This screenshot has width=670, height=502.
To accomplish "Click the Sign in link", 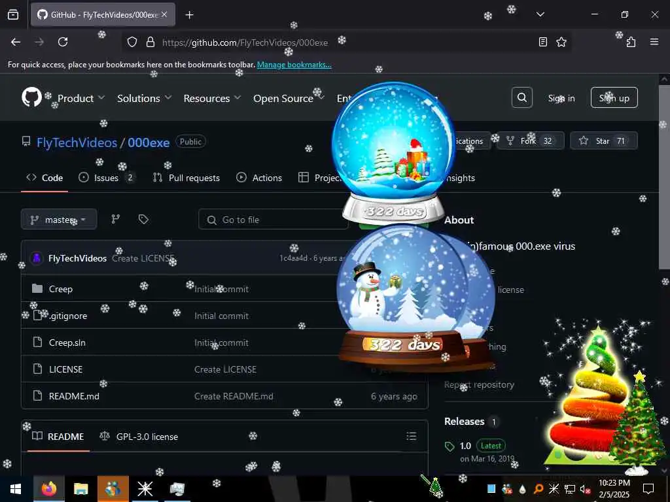I will pyautogui.click(x=561, y=98).
